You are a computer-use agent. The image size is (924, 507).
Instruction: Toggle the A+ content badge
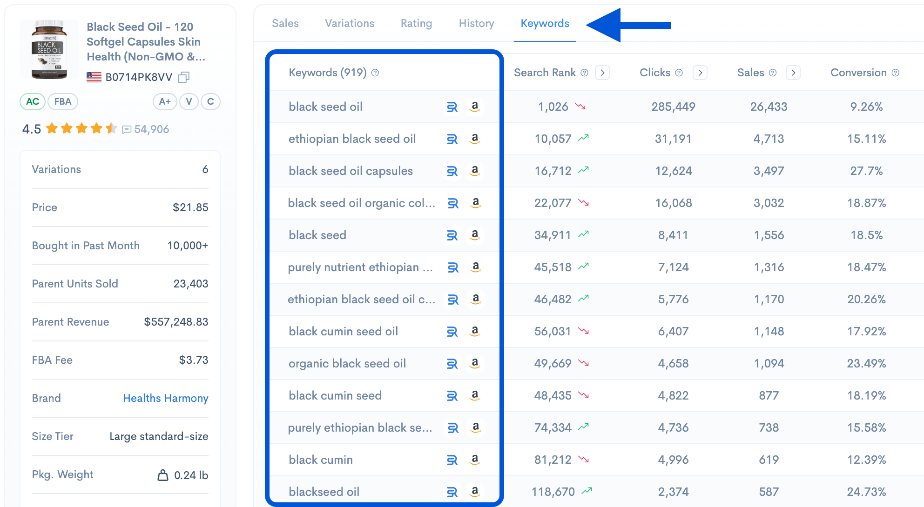(x=165, y=102)
